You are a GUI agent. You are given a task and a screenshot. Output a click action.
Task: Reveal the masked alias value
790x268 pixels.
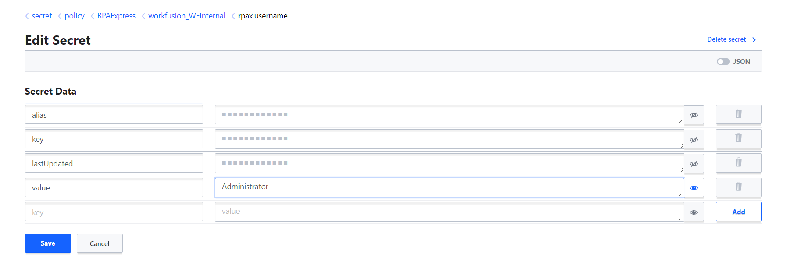(x=694, y=115)
